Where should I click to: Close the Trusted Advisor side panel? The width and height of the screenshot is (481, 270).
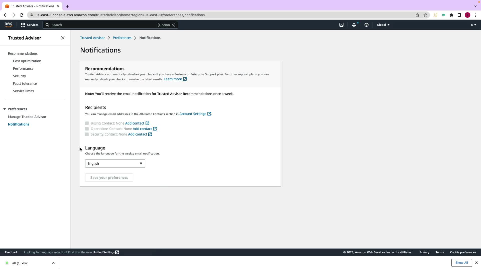click(x=63, y=38)
